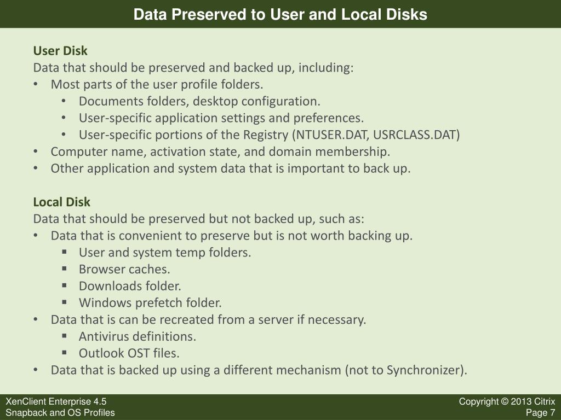Click 'Data that should be preserved but not backed up' line
Viewport: 561px width, 420px height.
tap(198, 219)
